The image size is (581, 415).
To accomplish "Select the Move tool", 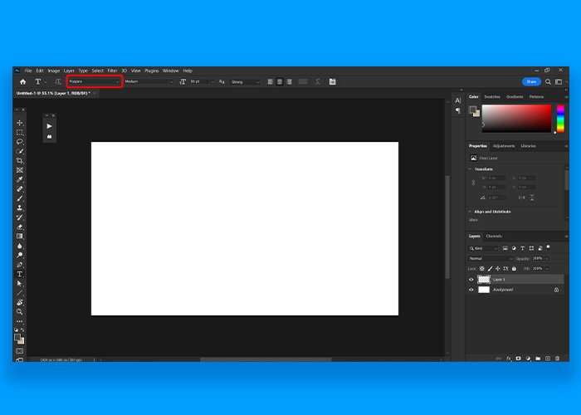I will [x=20, y=123].
